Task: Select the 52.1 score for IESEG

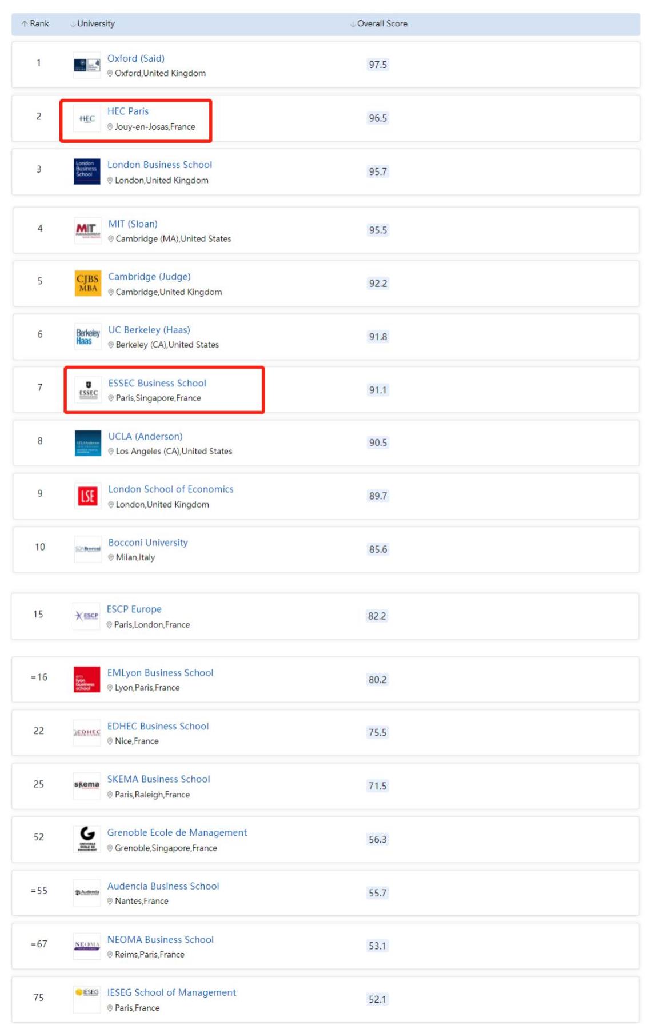Action: (377, 999)
